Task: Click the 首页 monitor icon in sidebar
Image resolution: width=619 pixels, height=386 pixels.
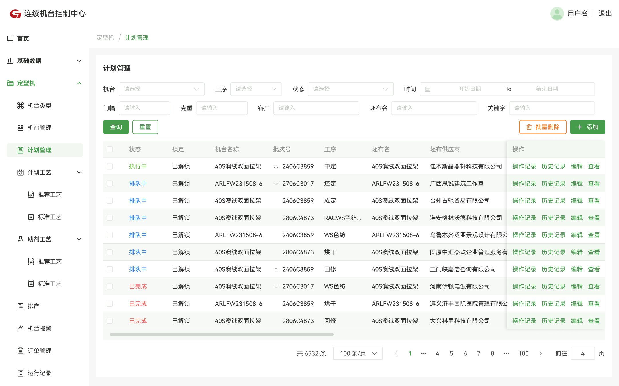Action: click(10, 38)
